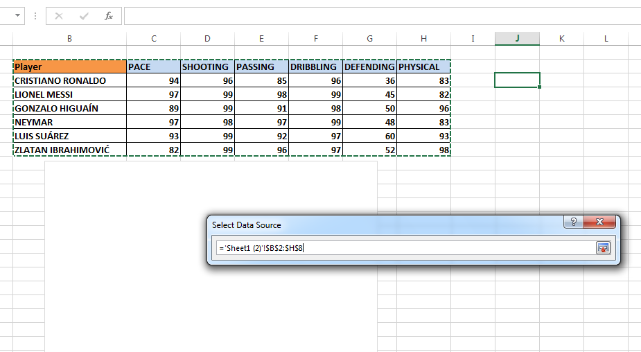This screenshot has height=352, width=641.
Task: Click the selected cell in column J
Action: [x=517, y=80]
